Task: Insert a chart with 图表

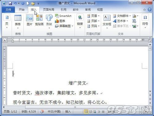Action: (60, 21)
